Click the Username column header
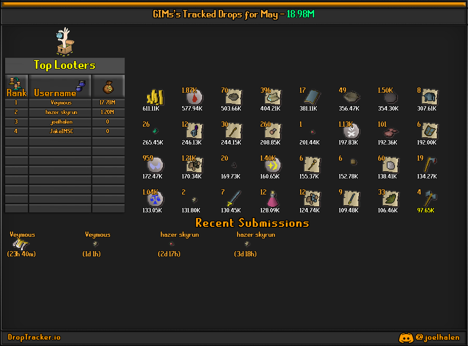 [x=60, y=87]
